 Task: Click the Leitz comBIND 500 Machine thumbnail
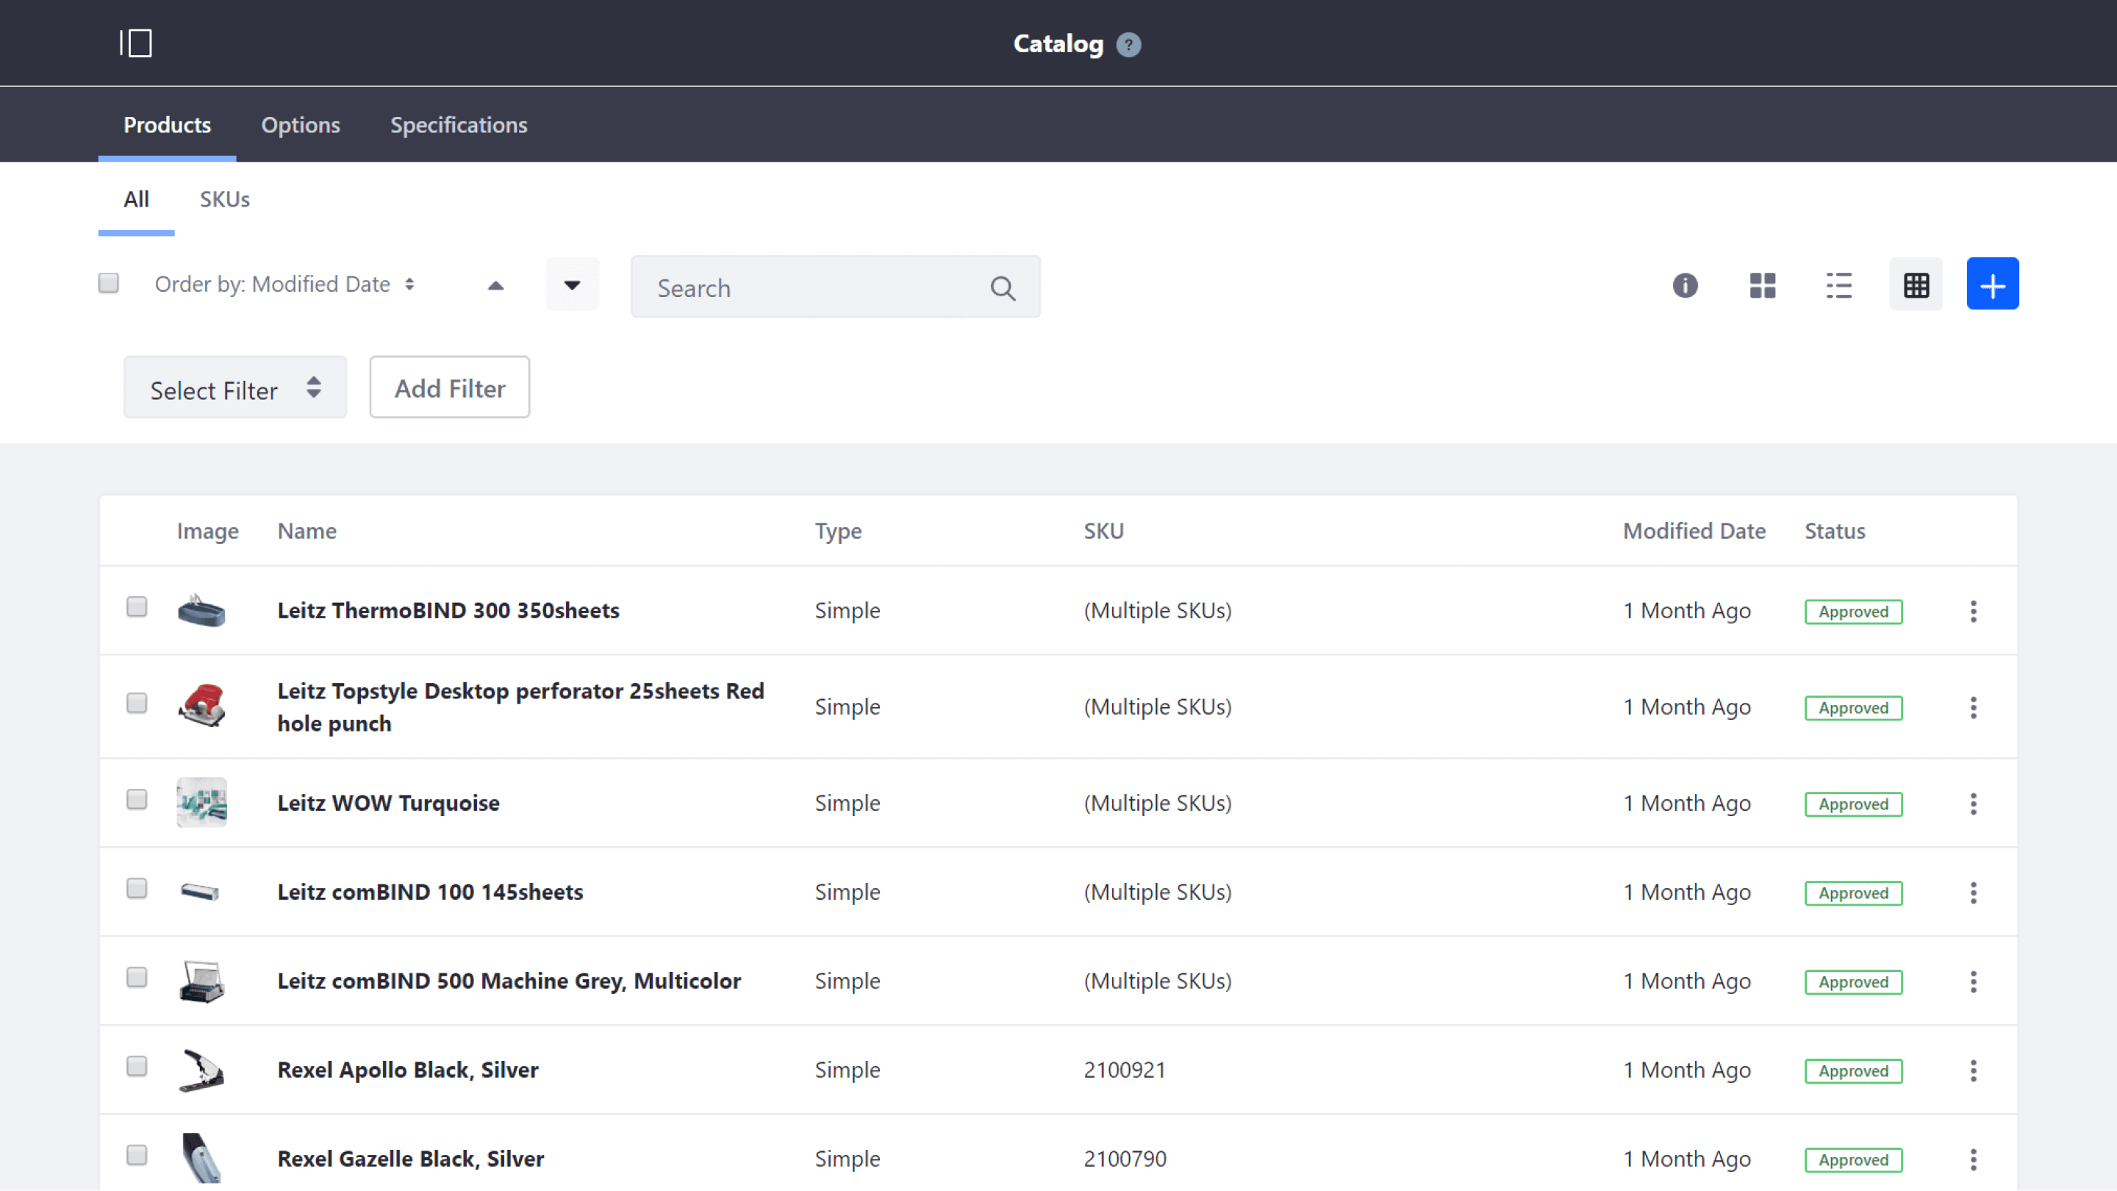pyautogui.click(x=201, y=981)
